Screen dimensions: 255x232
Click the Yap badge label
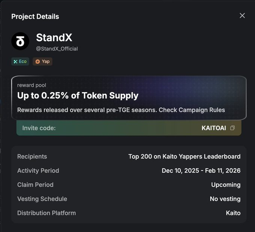pos(45,61)
